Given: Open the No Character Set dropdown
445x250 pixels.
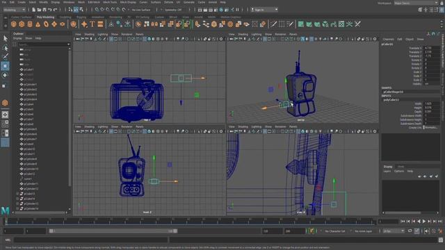Looking at the screenshot, I should [x=335, y=231].
